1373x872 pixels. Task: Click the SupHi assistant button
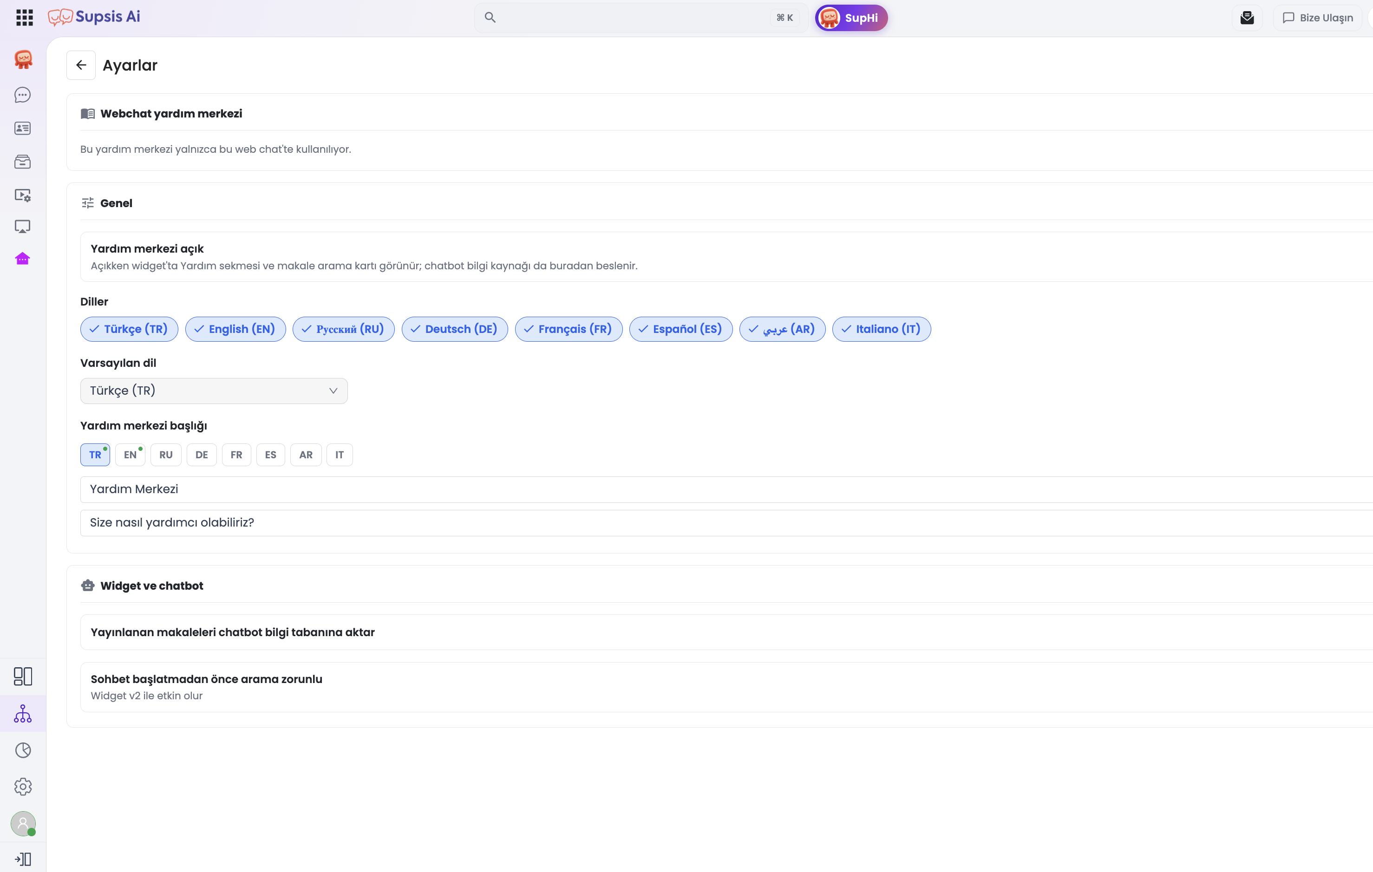(x=851, y=18)
